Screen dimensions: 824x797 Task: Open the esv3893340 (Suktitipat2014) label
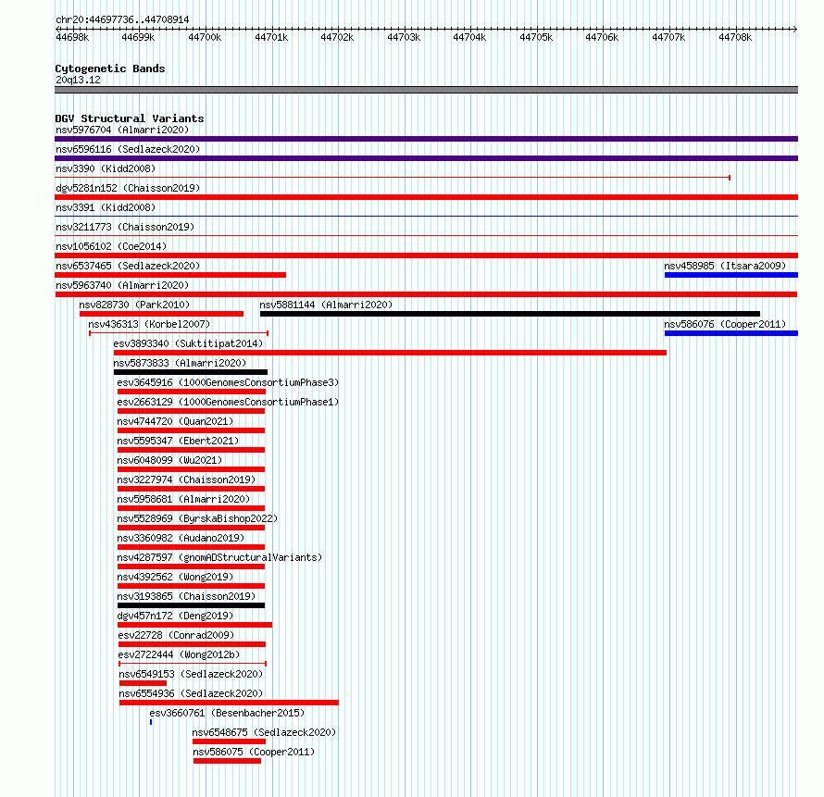188,343
